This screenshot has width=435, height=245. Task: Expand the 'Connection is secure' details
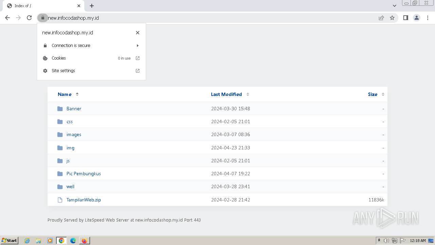coord(91,45)
